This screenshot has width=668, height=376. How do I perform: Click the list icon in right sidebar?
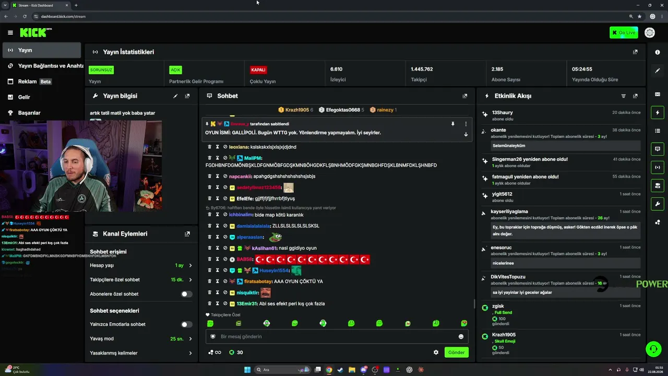coord(658,131)
